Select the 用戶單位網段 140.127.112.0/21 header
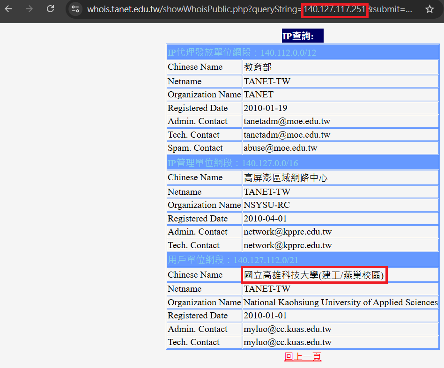444x368 pixels. click(303, 259)
